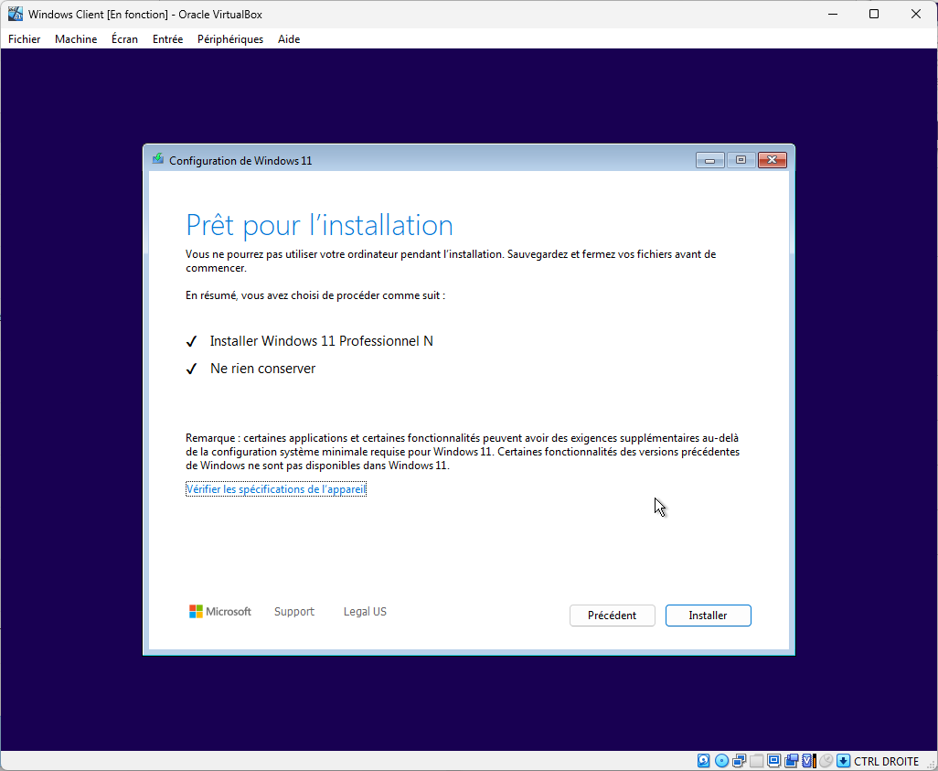This screenshot has width=938, height=771.
Task: Click the VirtualBox resize grip at the corner
Action: [x=930, y=764]
